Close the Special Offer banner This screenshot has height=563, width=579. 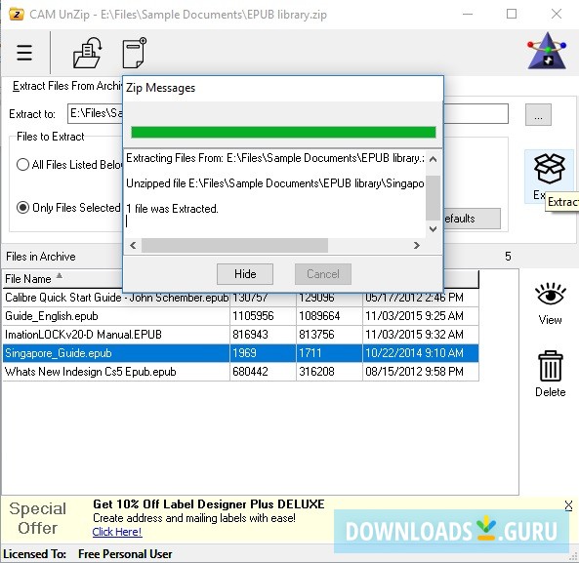pos(568,505)
